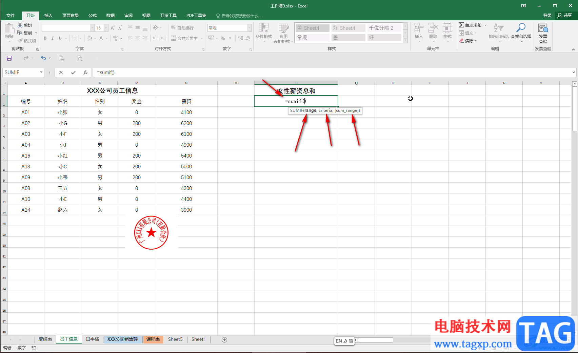Add a new sheet with plus icon

(x=224, y=340)
